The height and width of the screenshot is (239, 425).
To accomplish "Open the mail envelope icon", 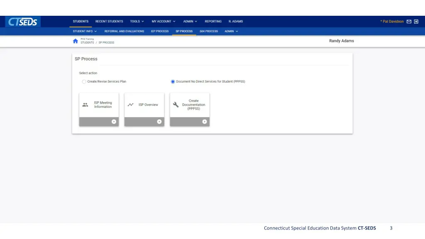I will (x=409, y=22).
